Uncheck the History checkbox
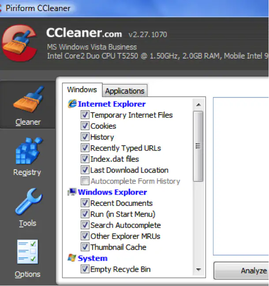This screenshot has height=286, width=269. (x=85, y=137)
